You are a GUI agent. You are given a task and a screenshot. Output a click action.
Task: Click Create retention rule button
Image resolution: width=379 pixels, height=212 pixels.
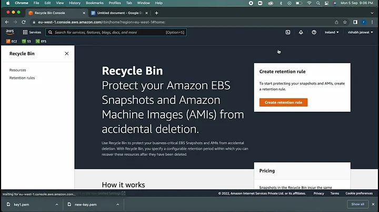coord(283,102)
